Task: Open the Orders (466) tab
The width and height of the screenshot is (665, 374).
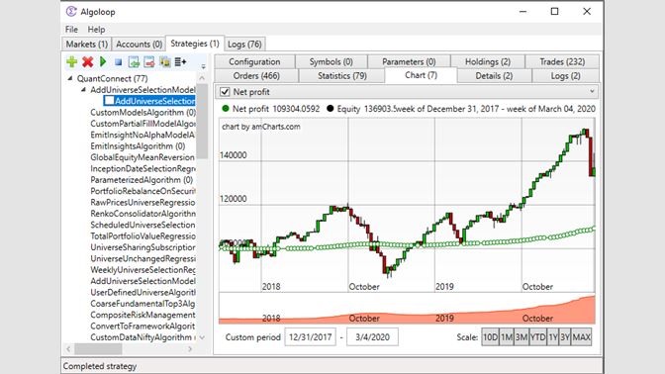Action: [256, 76]
